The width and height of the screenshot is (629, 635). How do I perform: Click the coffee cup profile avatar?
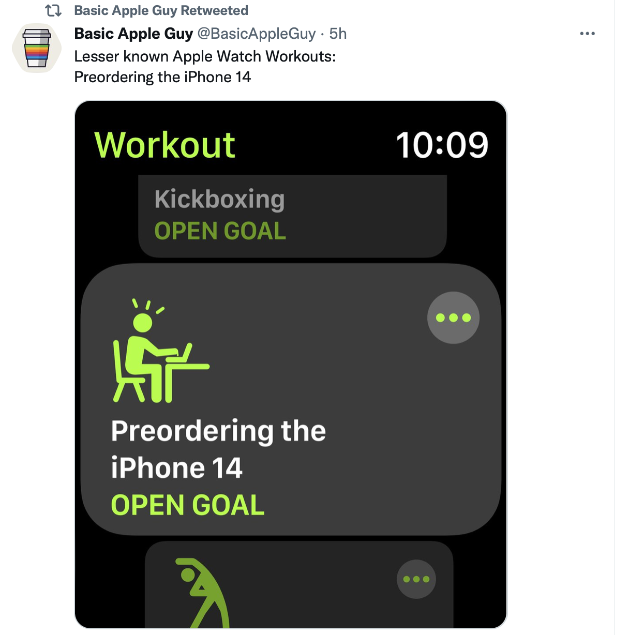coord(37,48)
